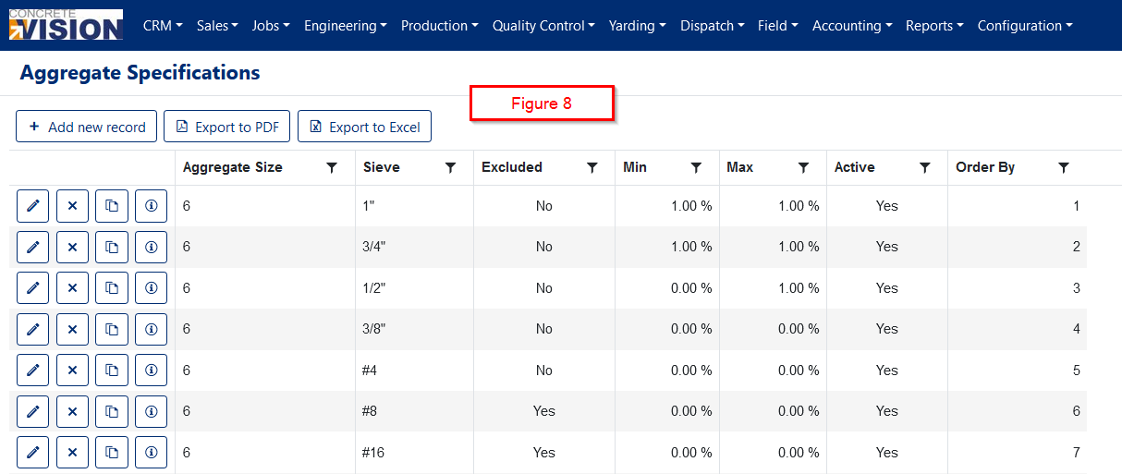Image resolution: width=1122 pixels, height=474 pixels.
Task: Edit the row with sieve 1"
Action: 32,206
